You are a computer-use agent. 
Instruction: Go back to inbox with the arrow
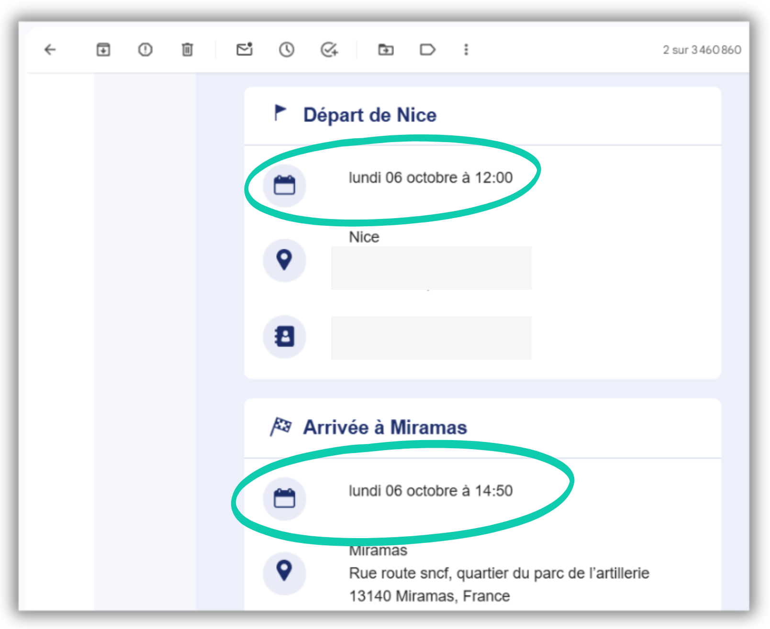coord(50,49)
